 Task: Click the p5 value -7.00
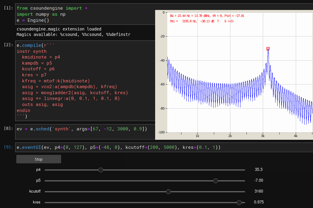click(x=259, y=180)
